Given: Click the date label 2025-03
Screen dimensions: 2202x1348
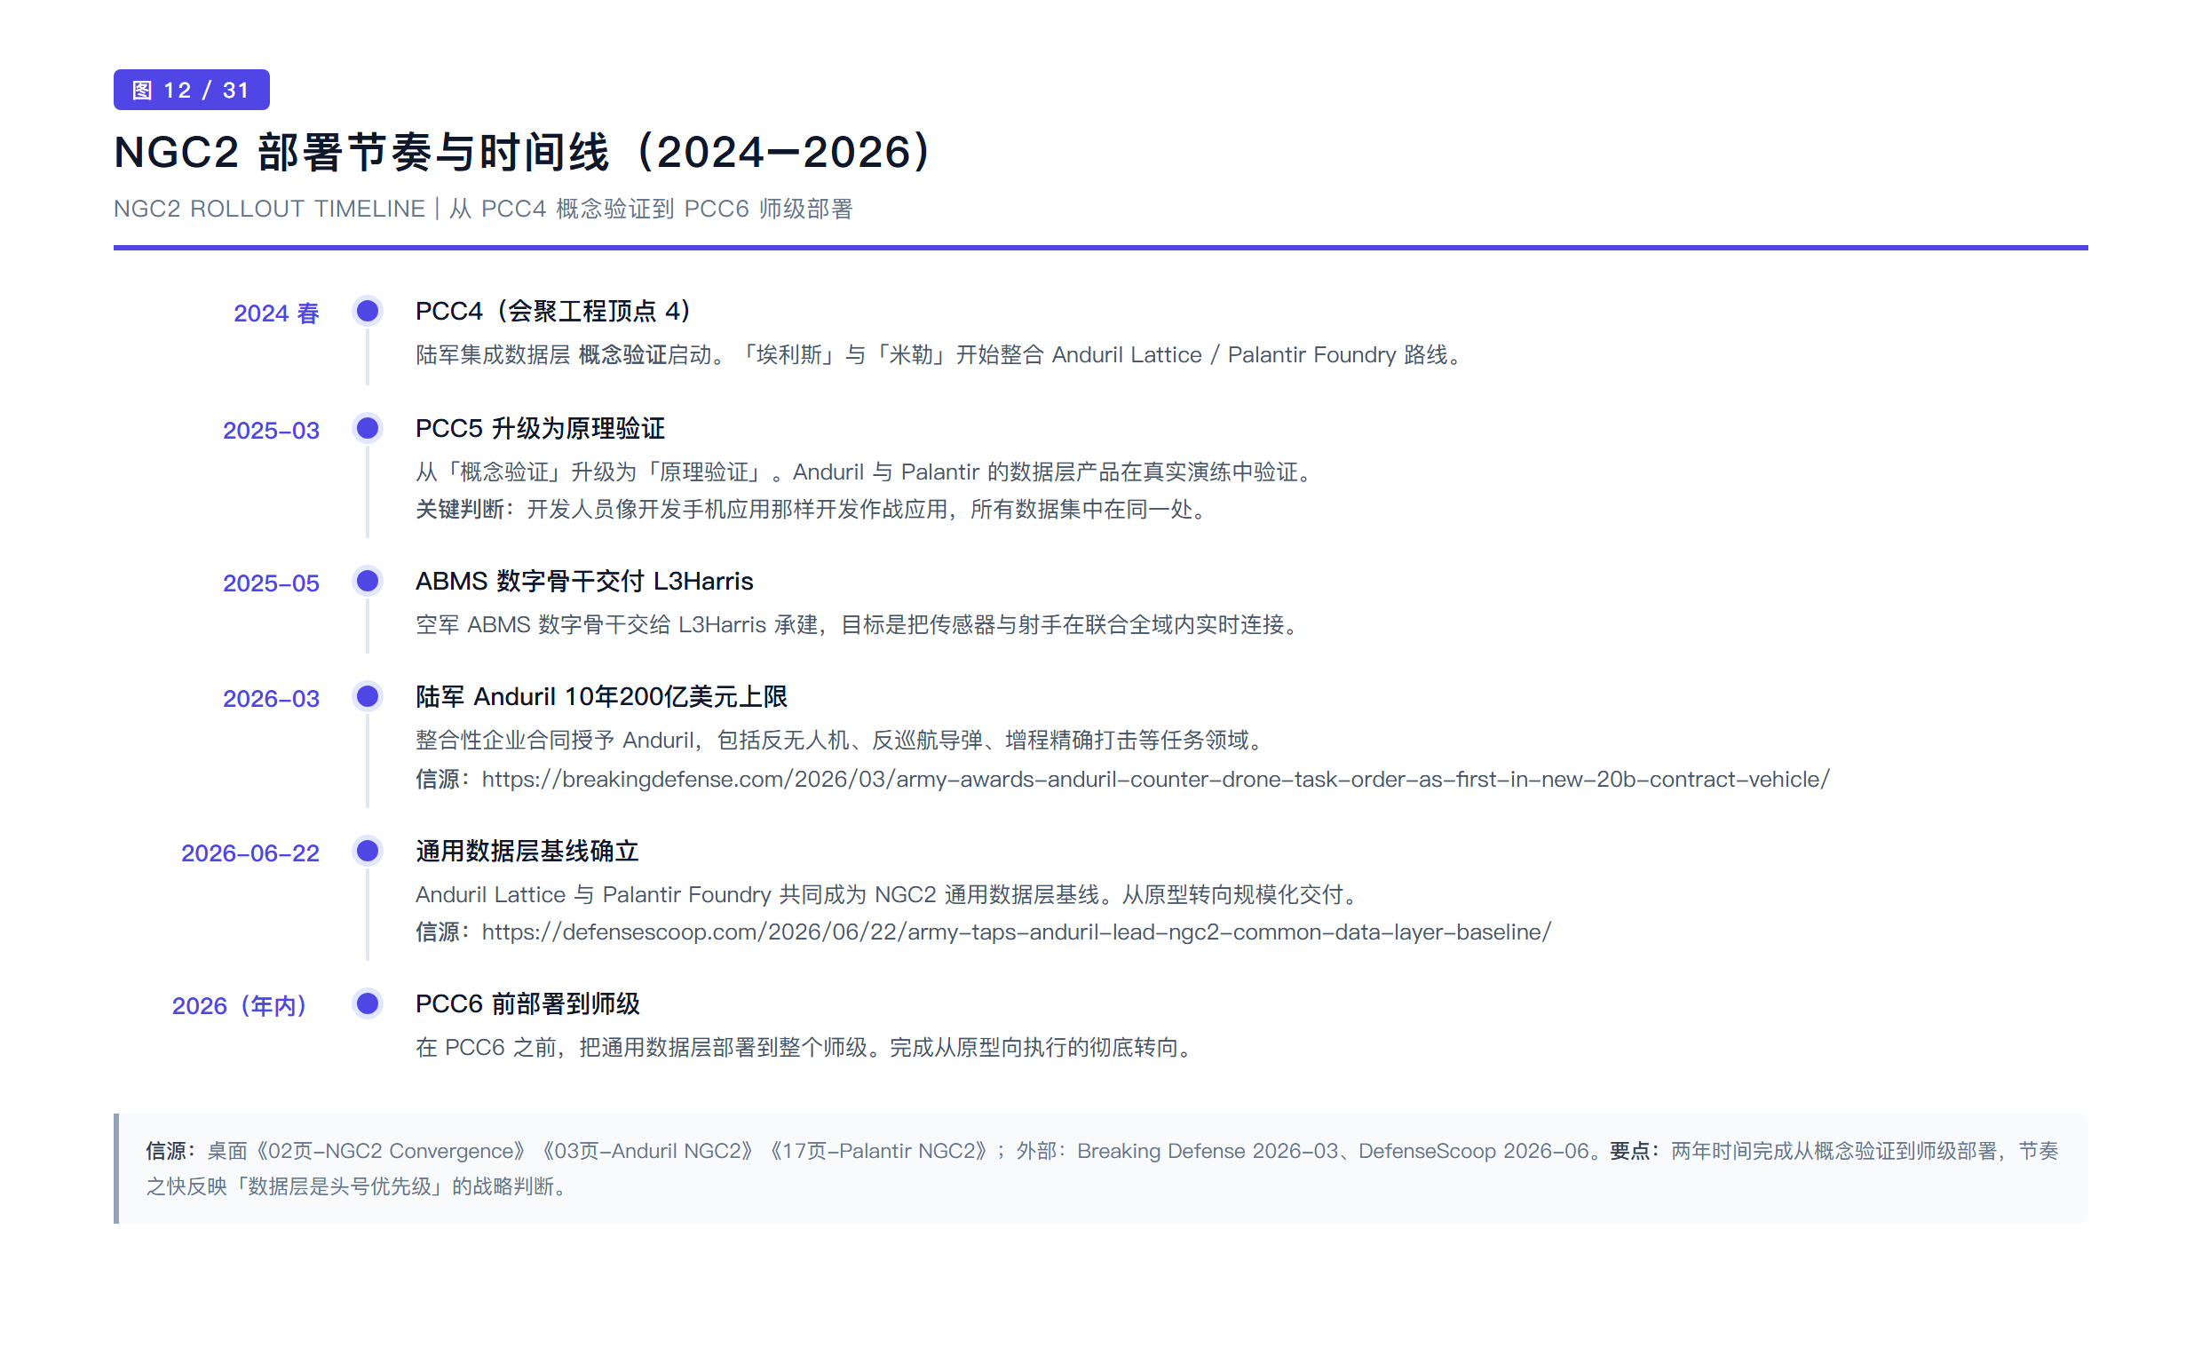Looking at the screenshot, I should [271, 431].
